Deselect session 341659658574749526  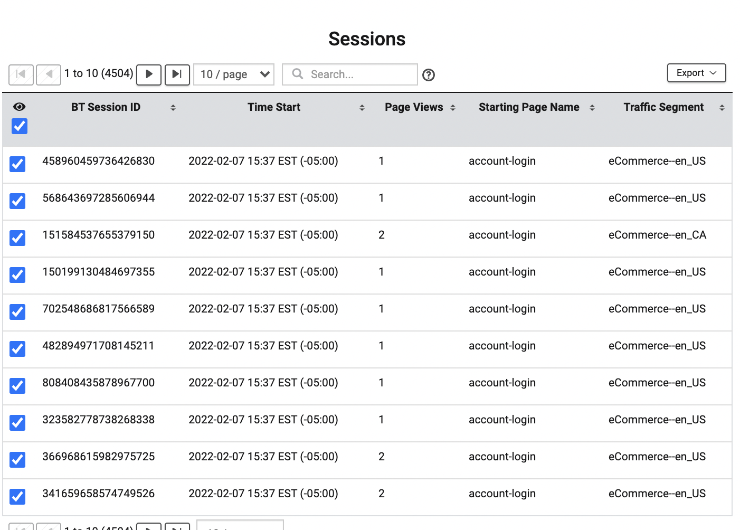(x=17, y=496)
